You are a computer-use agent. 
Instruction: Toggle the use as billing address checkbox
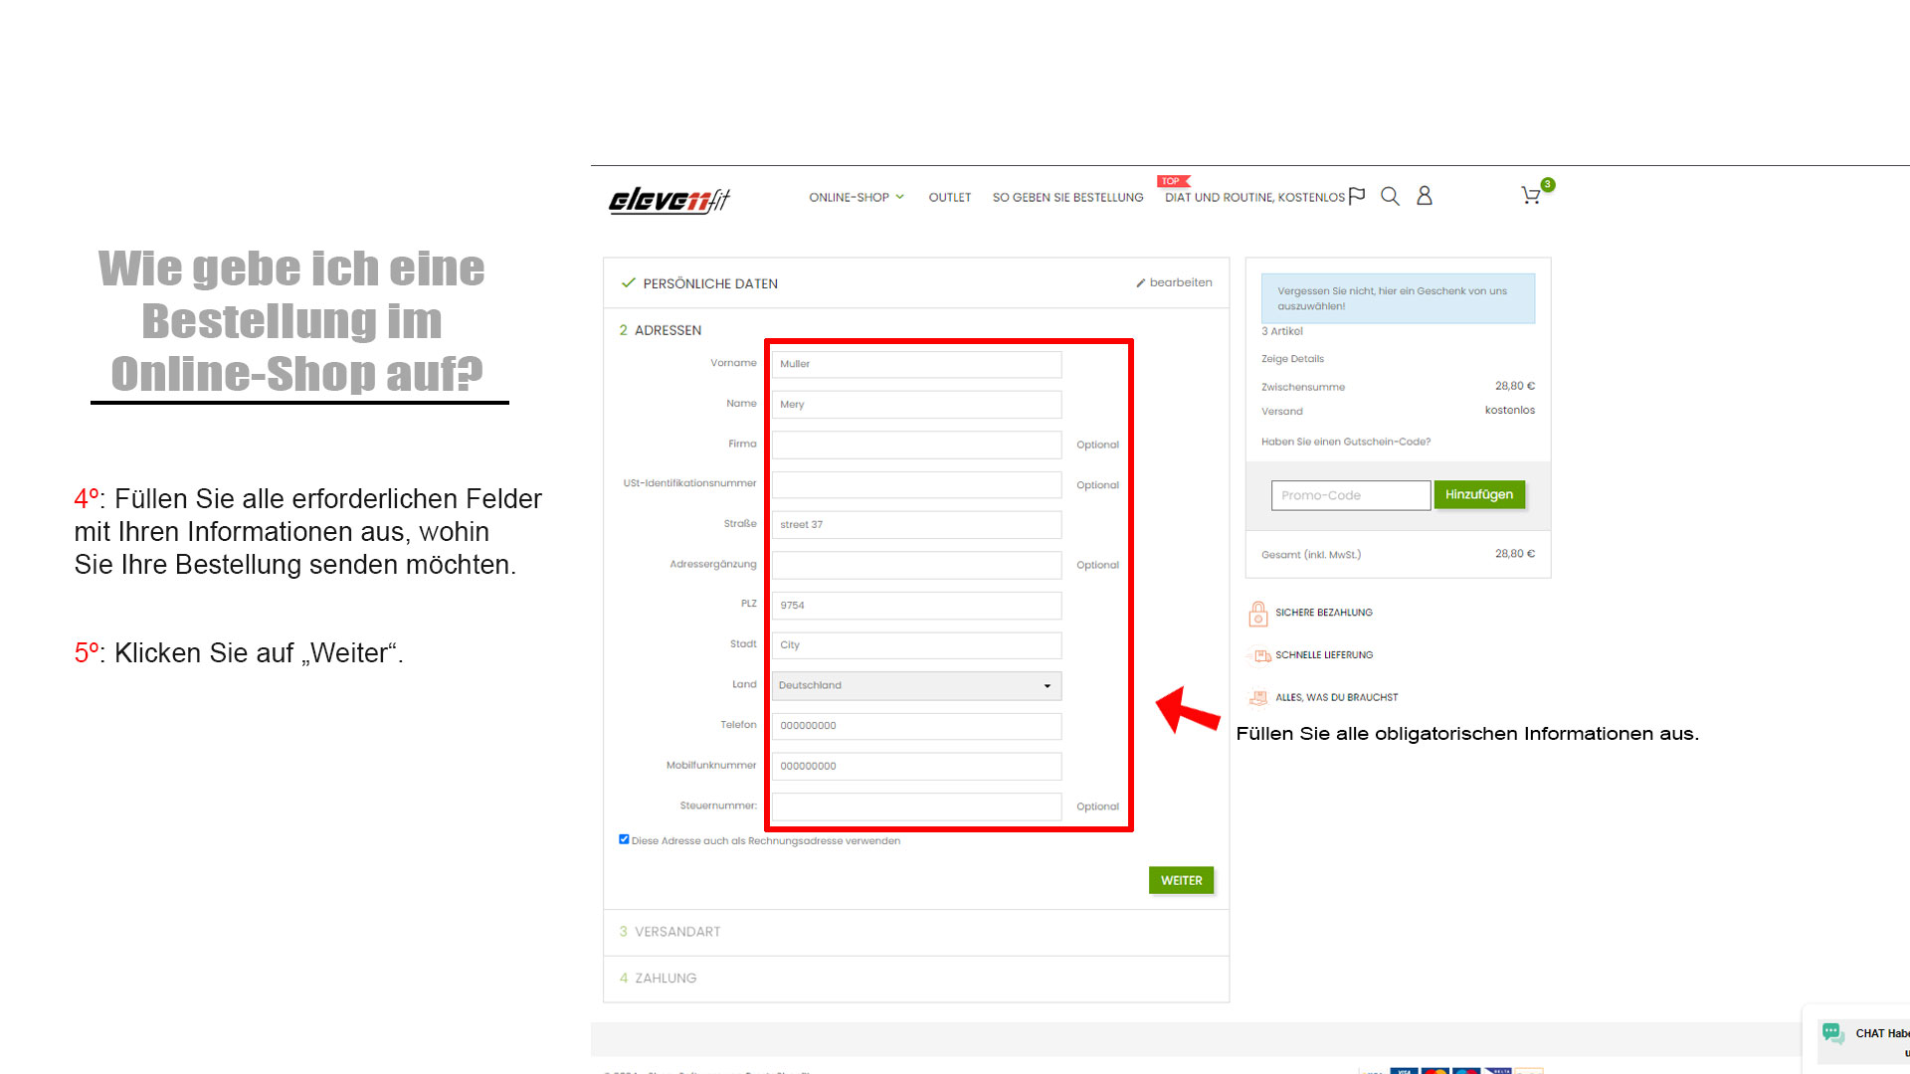624,839
